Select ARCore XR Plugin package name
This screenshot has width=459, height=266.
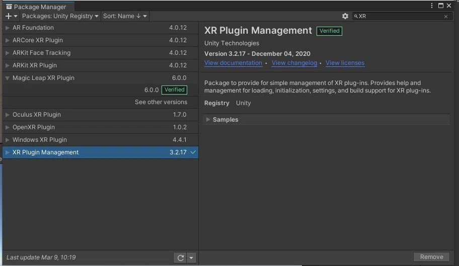pos(37,40)
